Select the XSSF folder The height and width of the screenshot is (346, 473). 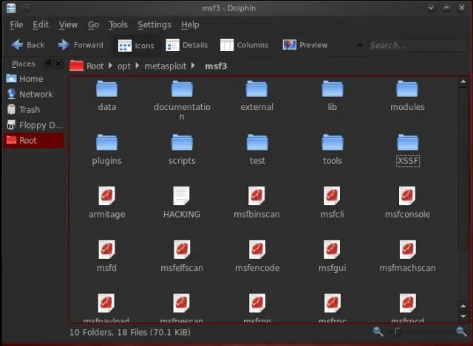click(407, 150)
